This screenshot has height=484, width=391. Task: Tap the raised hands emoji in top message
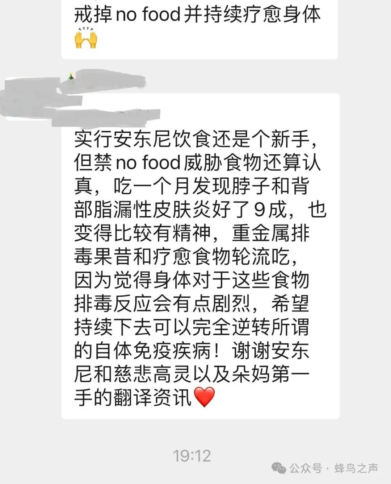[x=86, y=37]
